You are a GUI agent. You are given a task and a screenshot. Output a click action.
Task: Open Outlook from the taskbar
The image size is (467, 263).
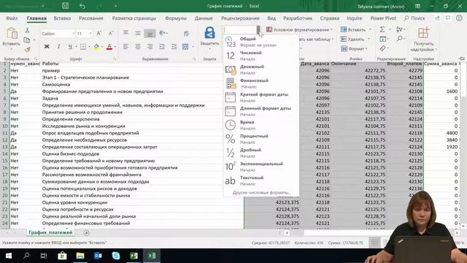point(98,256)
